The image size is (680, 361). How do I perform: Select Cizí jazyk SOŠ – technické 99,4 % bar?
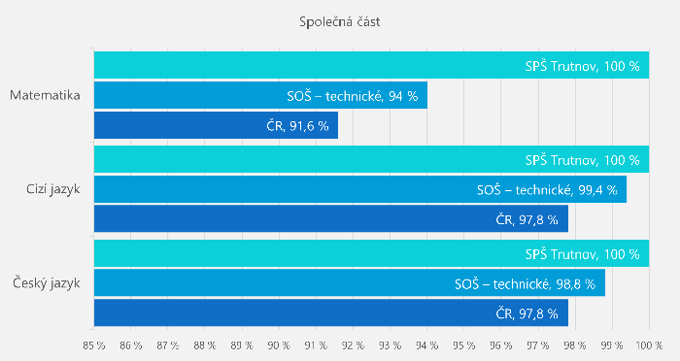[x=360, y=189]
